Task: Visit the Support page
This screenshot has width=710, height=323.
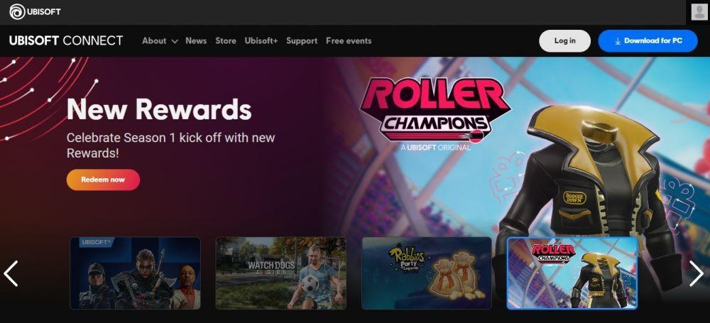Action: pyautogui.click(x=302, y=40)
